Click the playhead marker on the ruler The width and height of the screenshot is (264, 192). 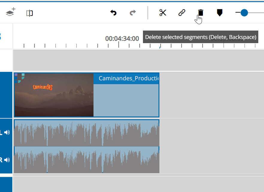(x=160, y=46)
